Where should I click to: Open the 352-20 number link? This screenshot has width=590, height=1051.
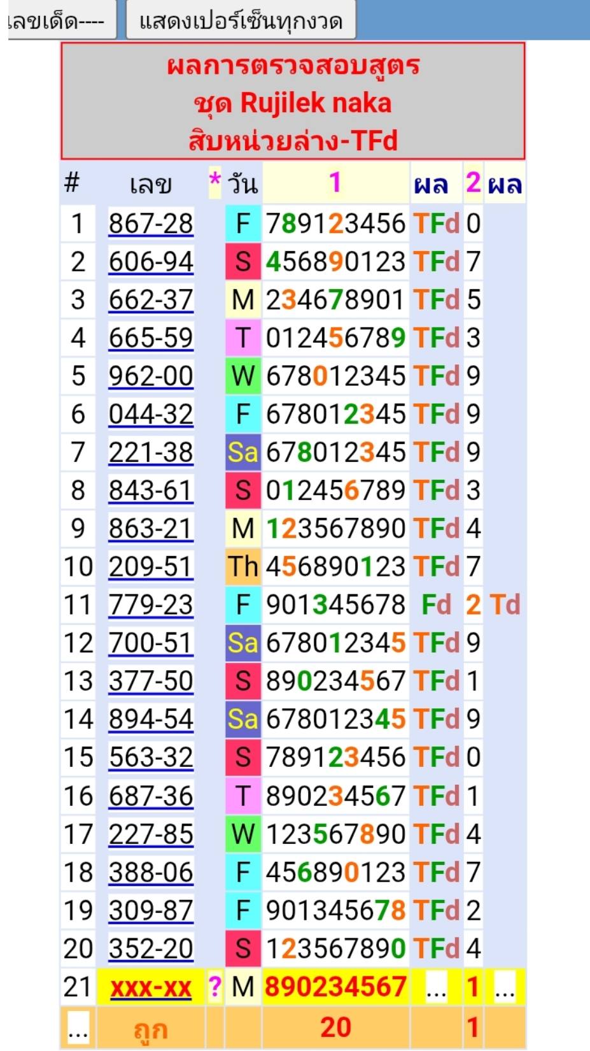point(151,948)
